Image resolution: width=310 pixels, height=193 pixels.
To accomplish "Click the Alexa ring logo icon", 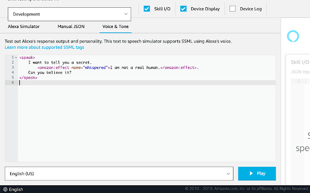I will coord(293,36).
